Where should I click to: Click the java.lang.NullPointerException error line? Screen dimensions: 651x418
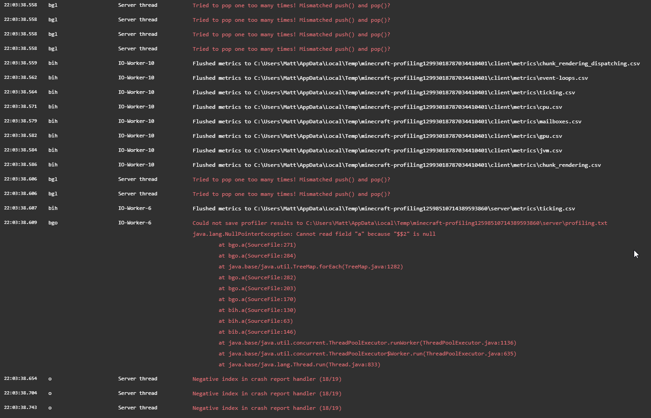click(x=314, y=234)
